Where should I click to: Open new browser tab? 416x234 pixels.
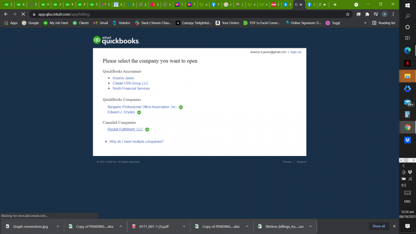[335, 5]
